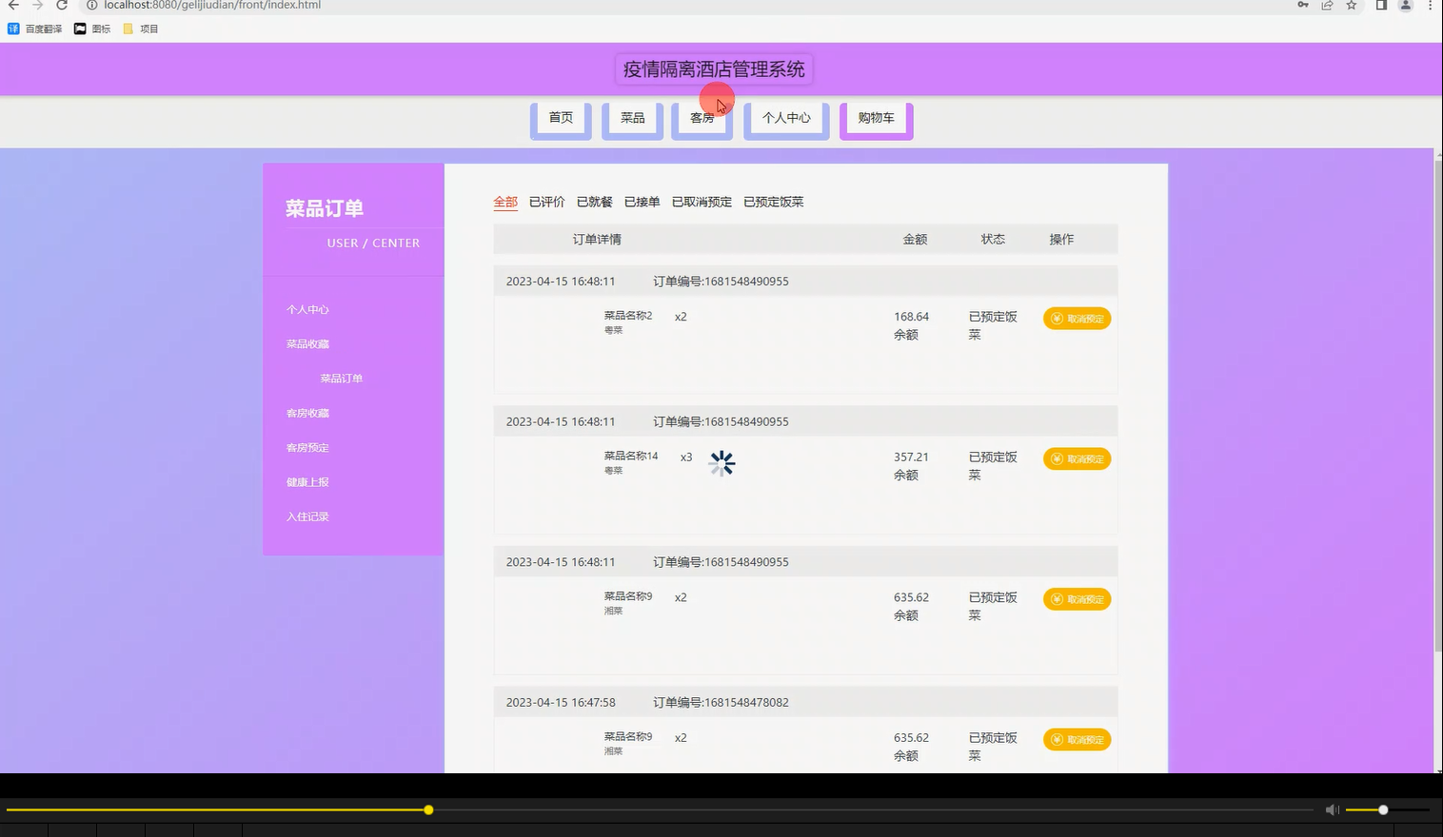
Task: Click dish name 菜品名称2
Action: click(628, 316)
